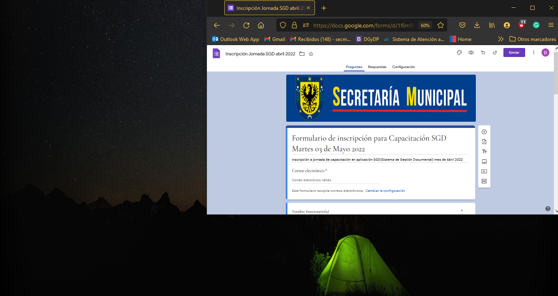The width and height of the screenshot is (558, 296).
Task: Open the customize theme palette
Action: pos(459,53)
